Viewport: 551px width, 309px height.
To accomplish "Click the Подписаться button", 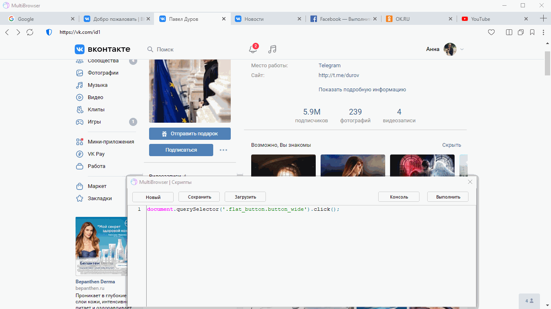I will (181, 150).
